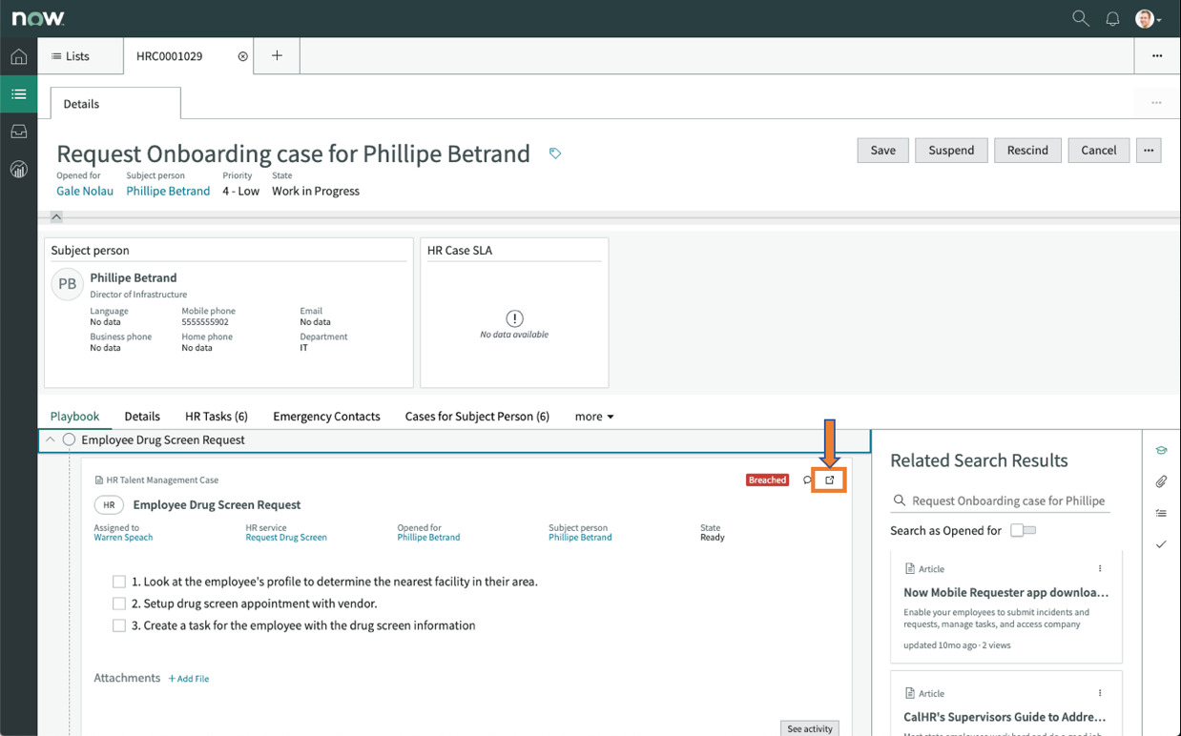
Task: Open the Gale Nolau link
Action: 85,191
